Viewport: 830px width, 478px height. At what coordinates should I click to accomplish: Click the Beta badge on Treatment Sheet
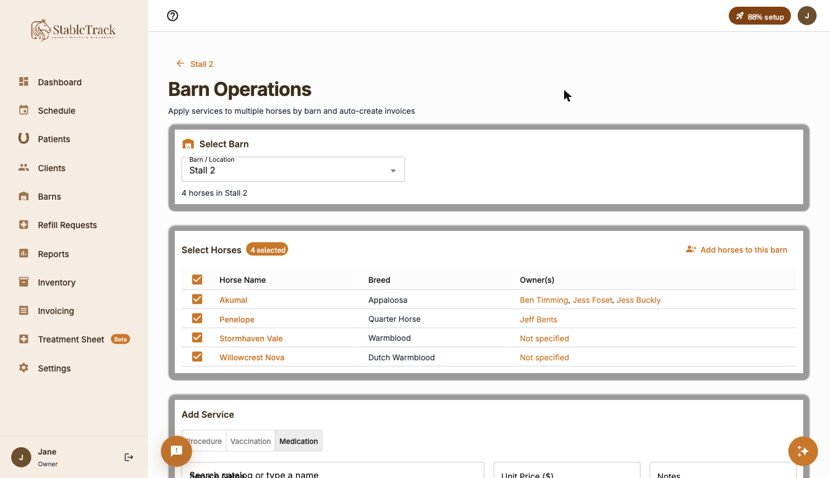point(121,339)
